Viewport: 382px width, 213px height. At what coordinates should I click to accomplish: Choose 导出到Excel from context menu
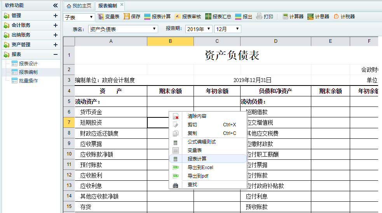tap(200, 168)
